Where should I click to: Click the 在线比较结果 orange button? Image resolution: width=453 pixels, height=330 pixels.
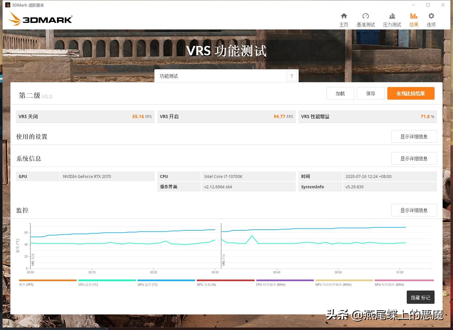[411, 93]
